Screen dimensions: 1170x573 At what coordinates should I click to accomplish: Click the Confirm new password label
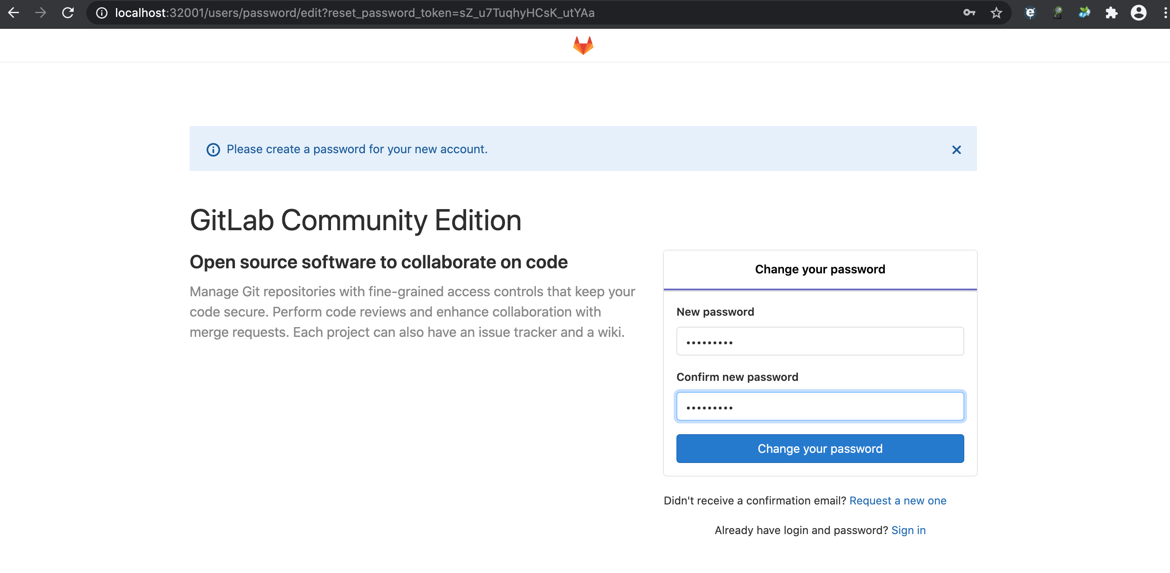(737, 377)
